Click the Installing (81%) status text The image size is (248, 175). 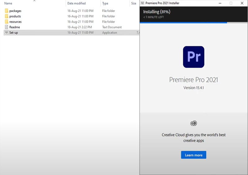point(157,12)
